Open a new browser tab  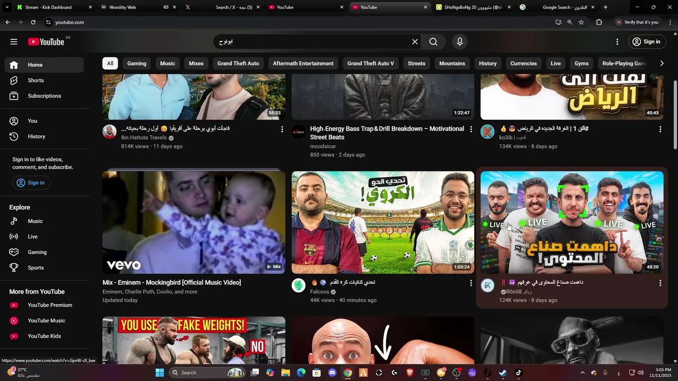[605, 7]
